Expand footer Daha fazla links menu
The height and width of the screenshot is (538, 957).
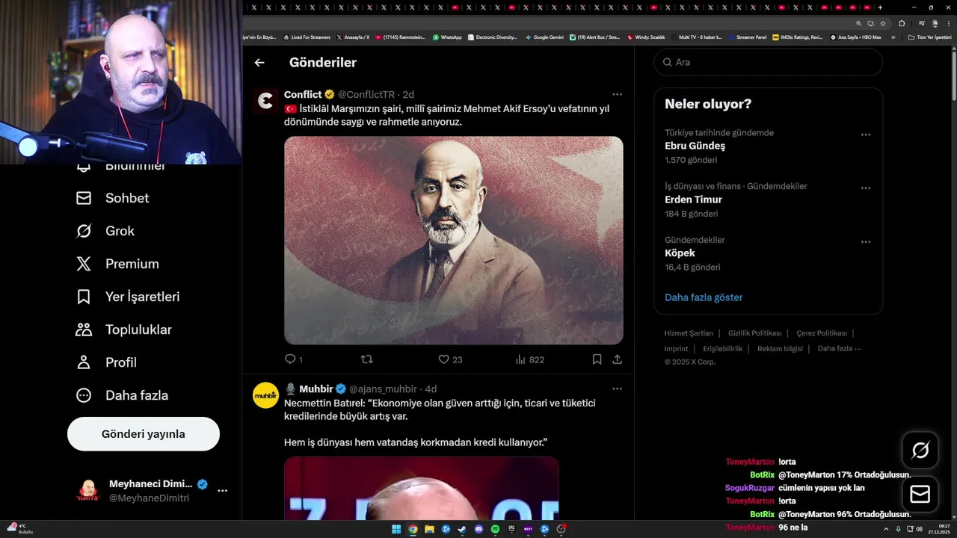point(839,348)
